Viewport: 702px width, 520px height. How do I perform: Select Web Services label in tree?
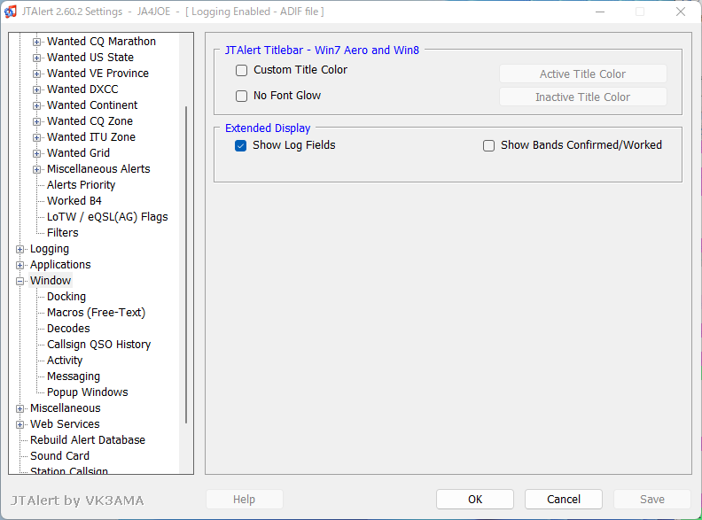(x=65, y=424)
